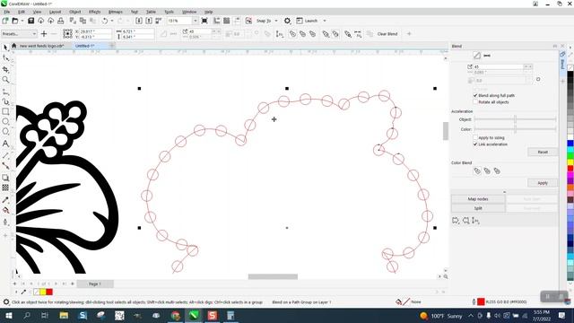
Task: Select the Connector tool
Action: pyautogui.click(x=5, y=165)
